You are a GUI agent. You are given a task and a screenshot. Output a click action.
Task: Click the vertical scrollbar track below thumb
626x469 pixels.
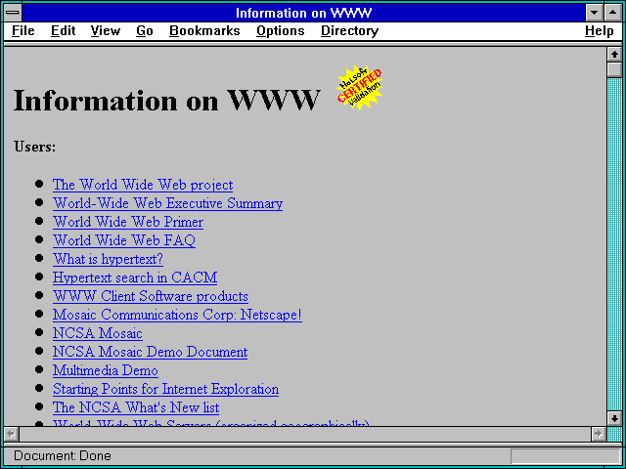615,244
